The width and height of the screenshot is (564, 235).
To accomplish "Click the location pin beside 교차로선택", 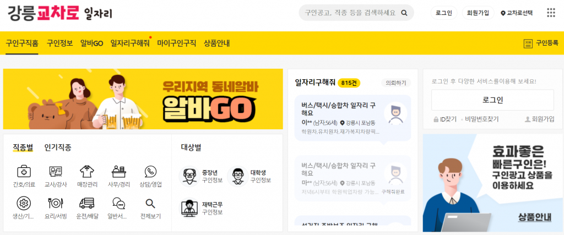I will [x=503, y=13].
